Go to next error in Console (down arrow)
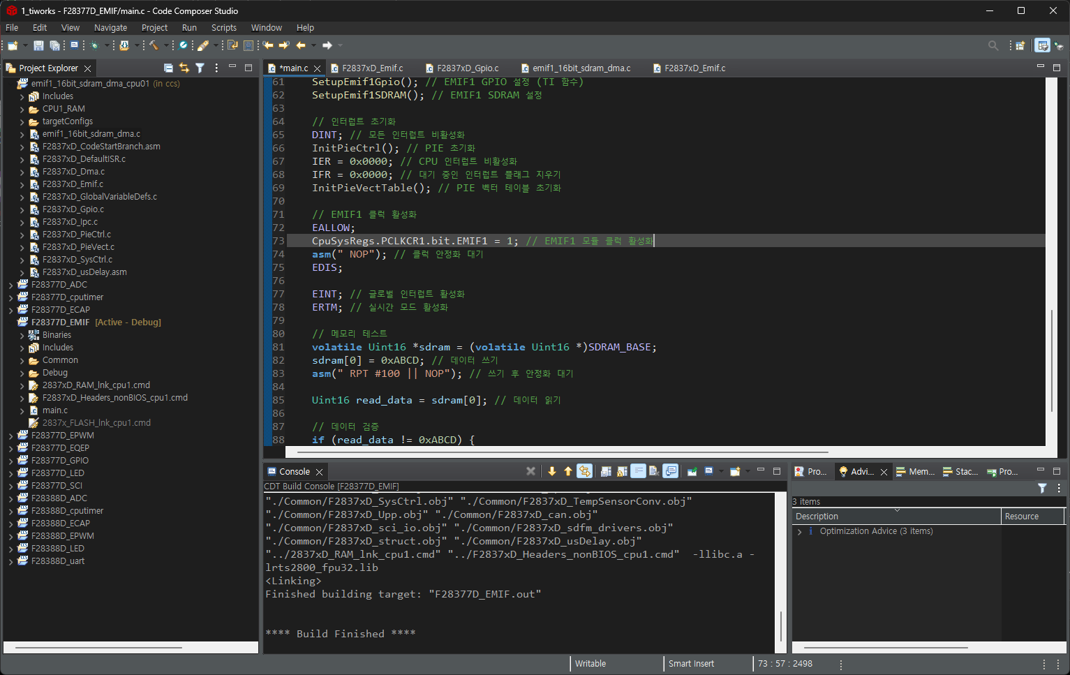The width and height of the screenshot is (1070, 675). tap(552, 471)
